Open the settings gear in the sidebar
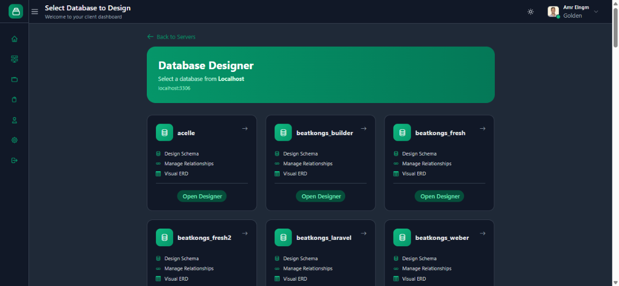The width and height of the screenshot is (619, 286). coord(15,140)
